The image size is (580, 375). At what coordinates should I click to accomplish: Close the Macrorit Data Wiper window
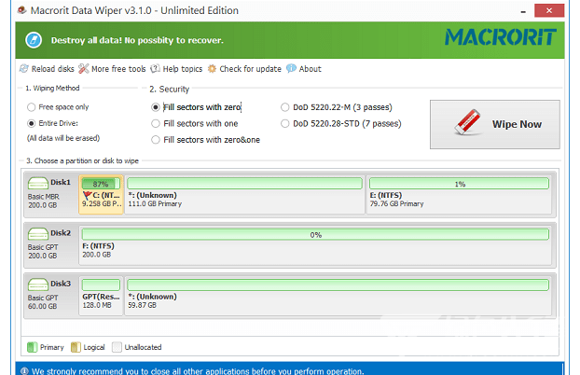(549, 10)
